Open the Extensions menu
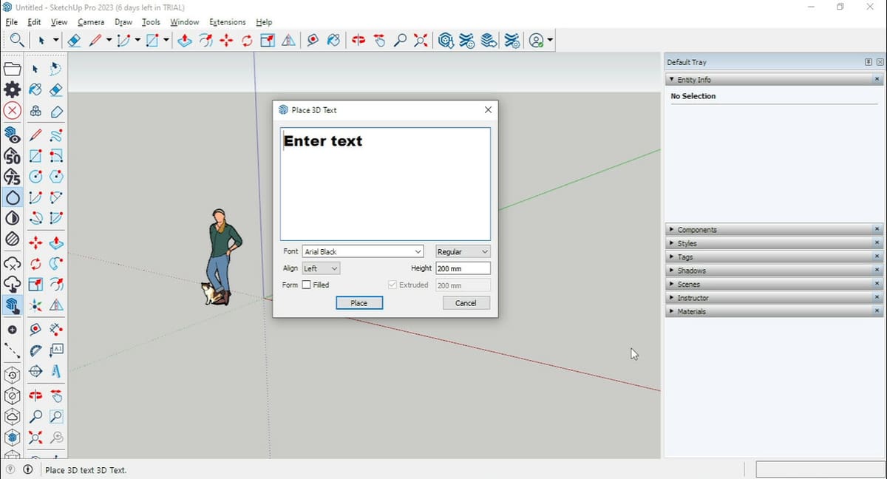 pyautogui.click(x=228, y=22)
